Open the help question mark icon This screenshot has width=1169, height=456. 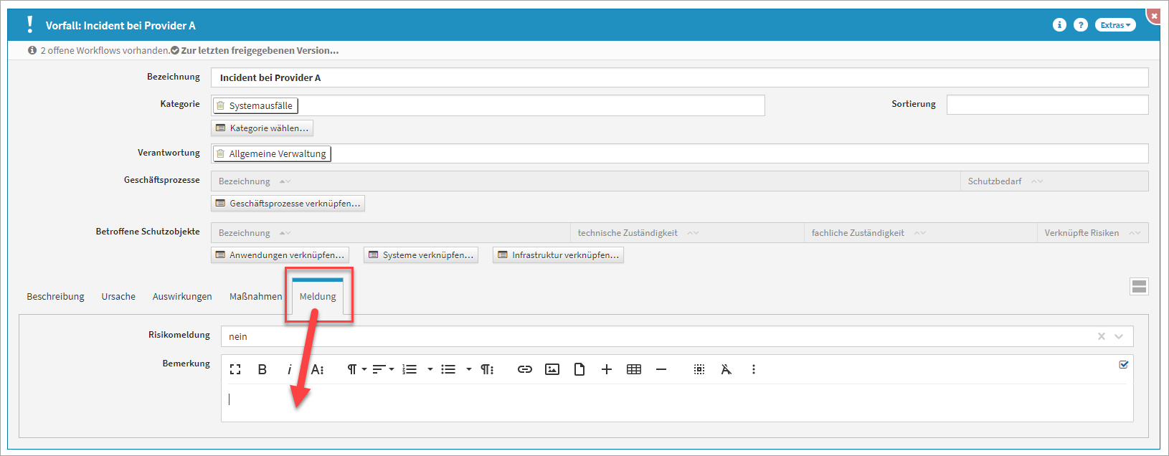(1081, 25)
